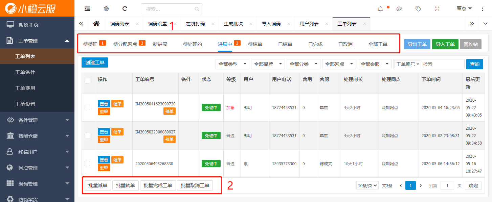
Task: Click the tag icon in header
Action: (418, 9)
